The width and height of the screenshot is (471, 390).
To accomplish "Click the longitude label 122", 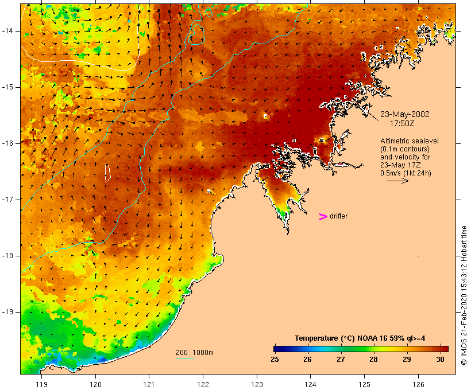I will 203,385.
